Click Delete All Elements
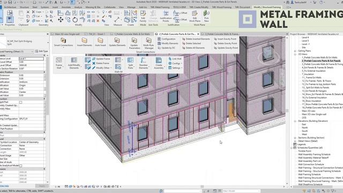The height and width of the screenshot is (193, 343). point(193,48)
